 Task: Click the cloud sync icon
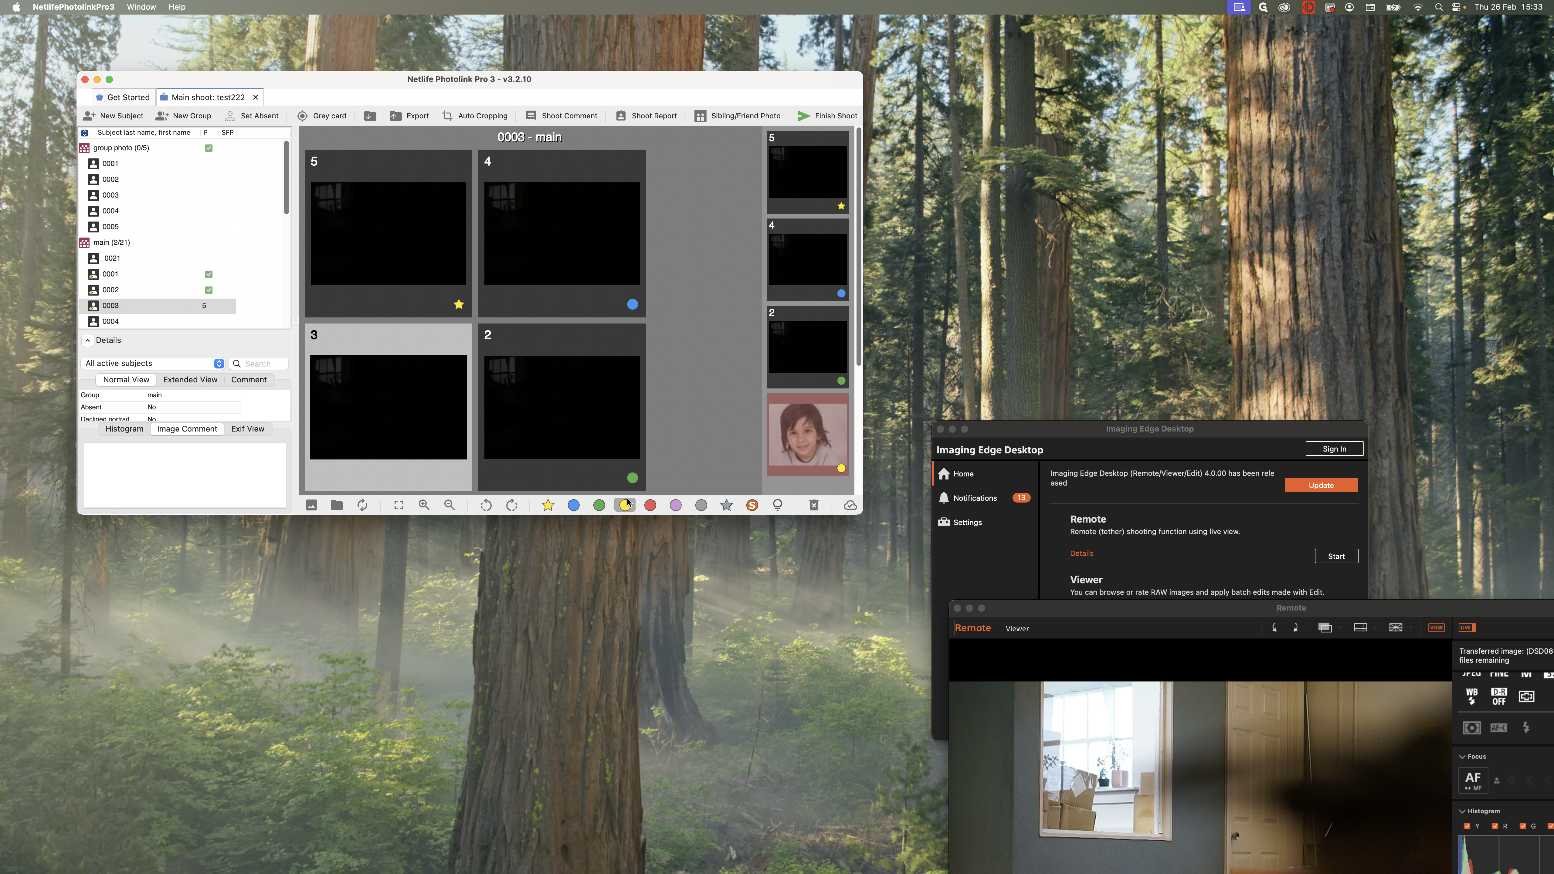(x=850, y=506)
